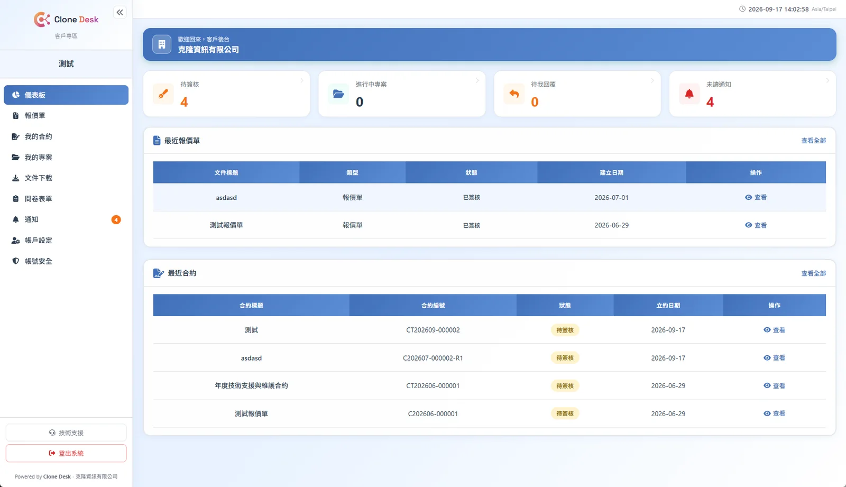Screen dimensions: 846x487
Task: Expand the 進行中專案 card chevron arrow
Action: 477,80
